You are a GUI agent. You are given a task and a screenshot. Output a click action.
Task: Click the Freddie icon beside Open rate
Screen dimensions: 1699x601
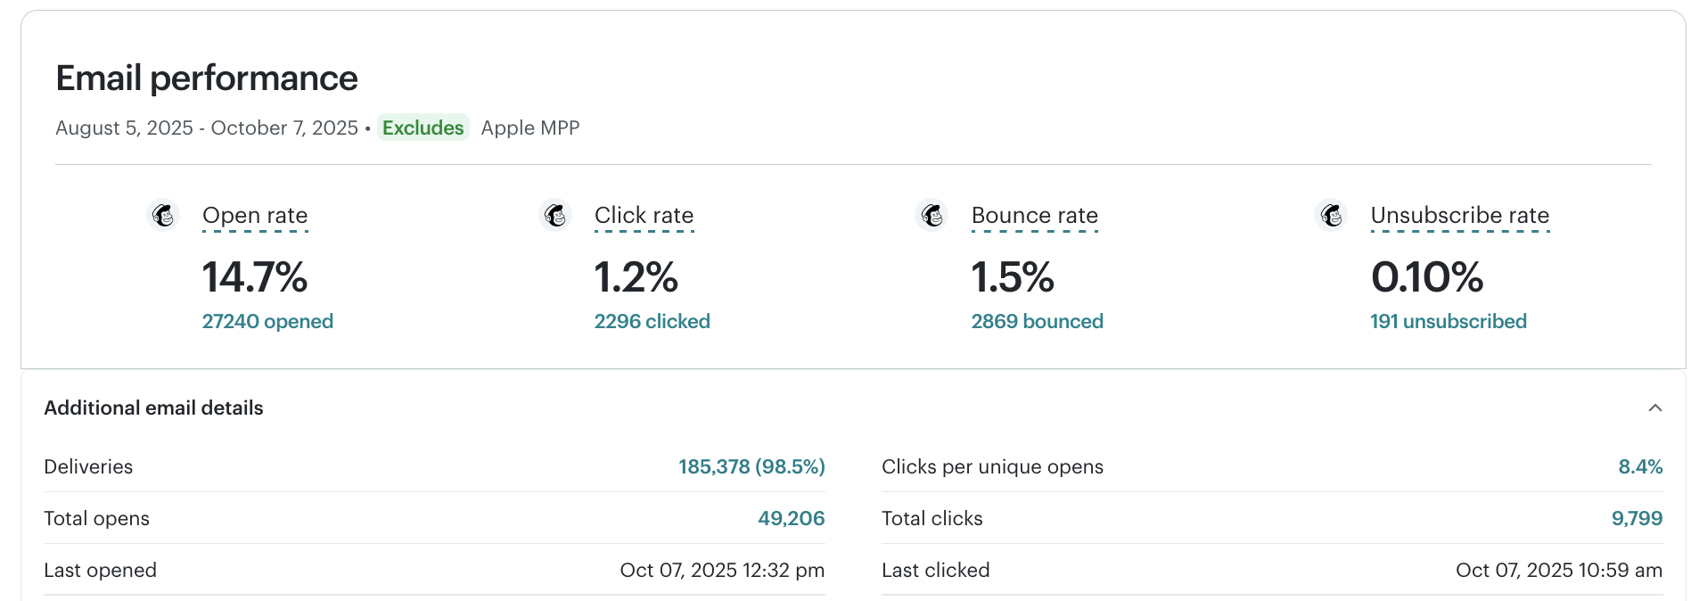click(x=162, y=215)
